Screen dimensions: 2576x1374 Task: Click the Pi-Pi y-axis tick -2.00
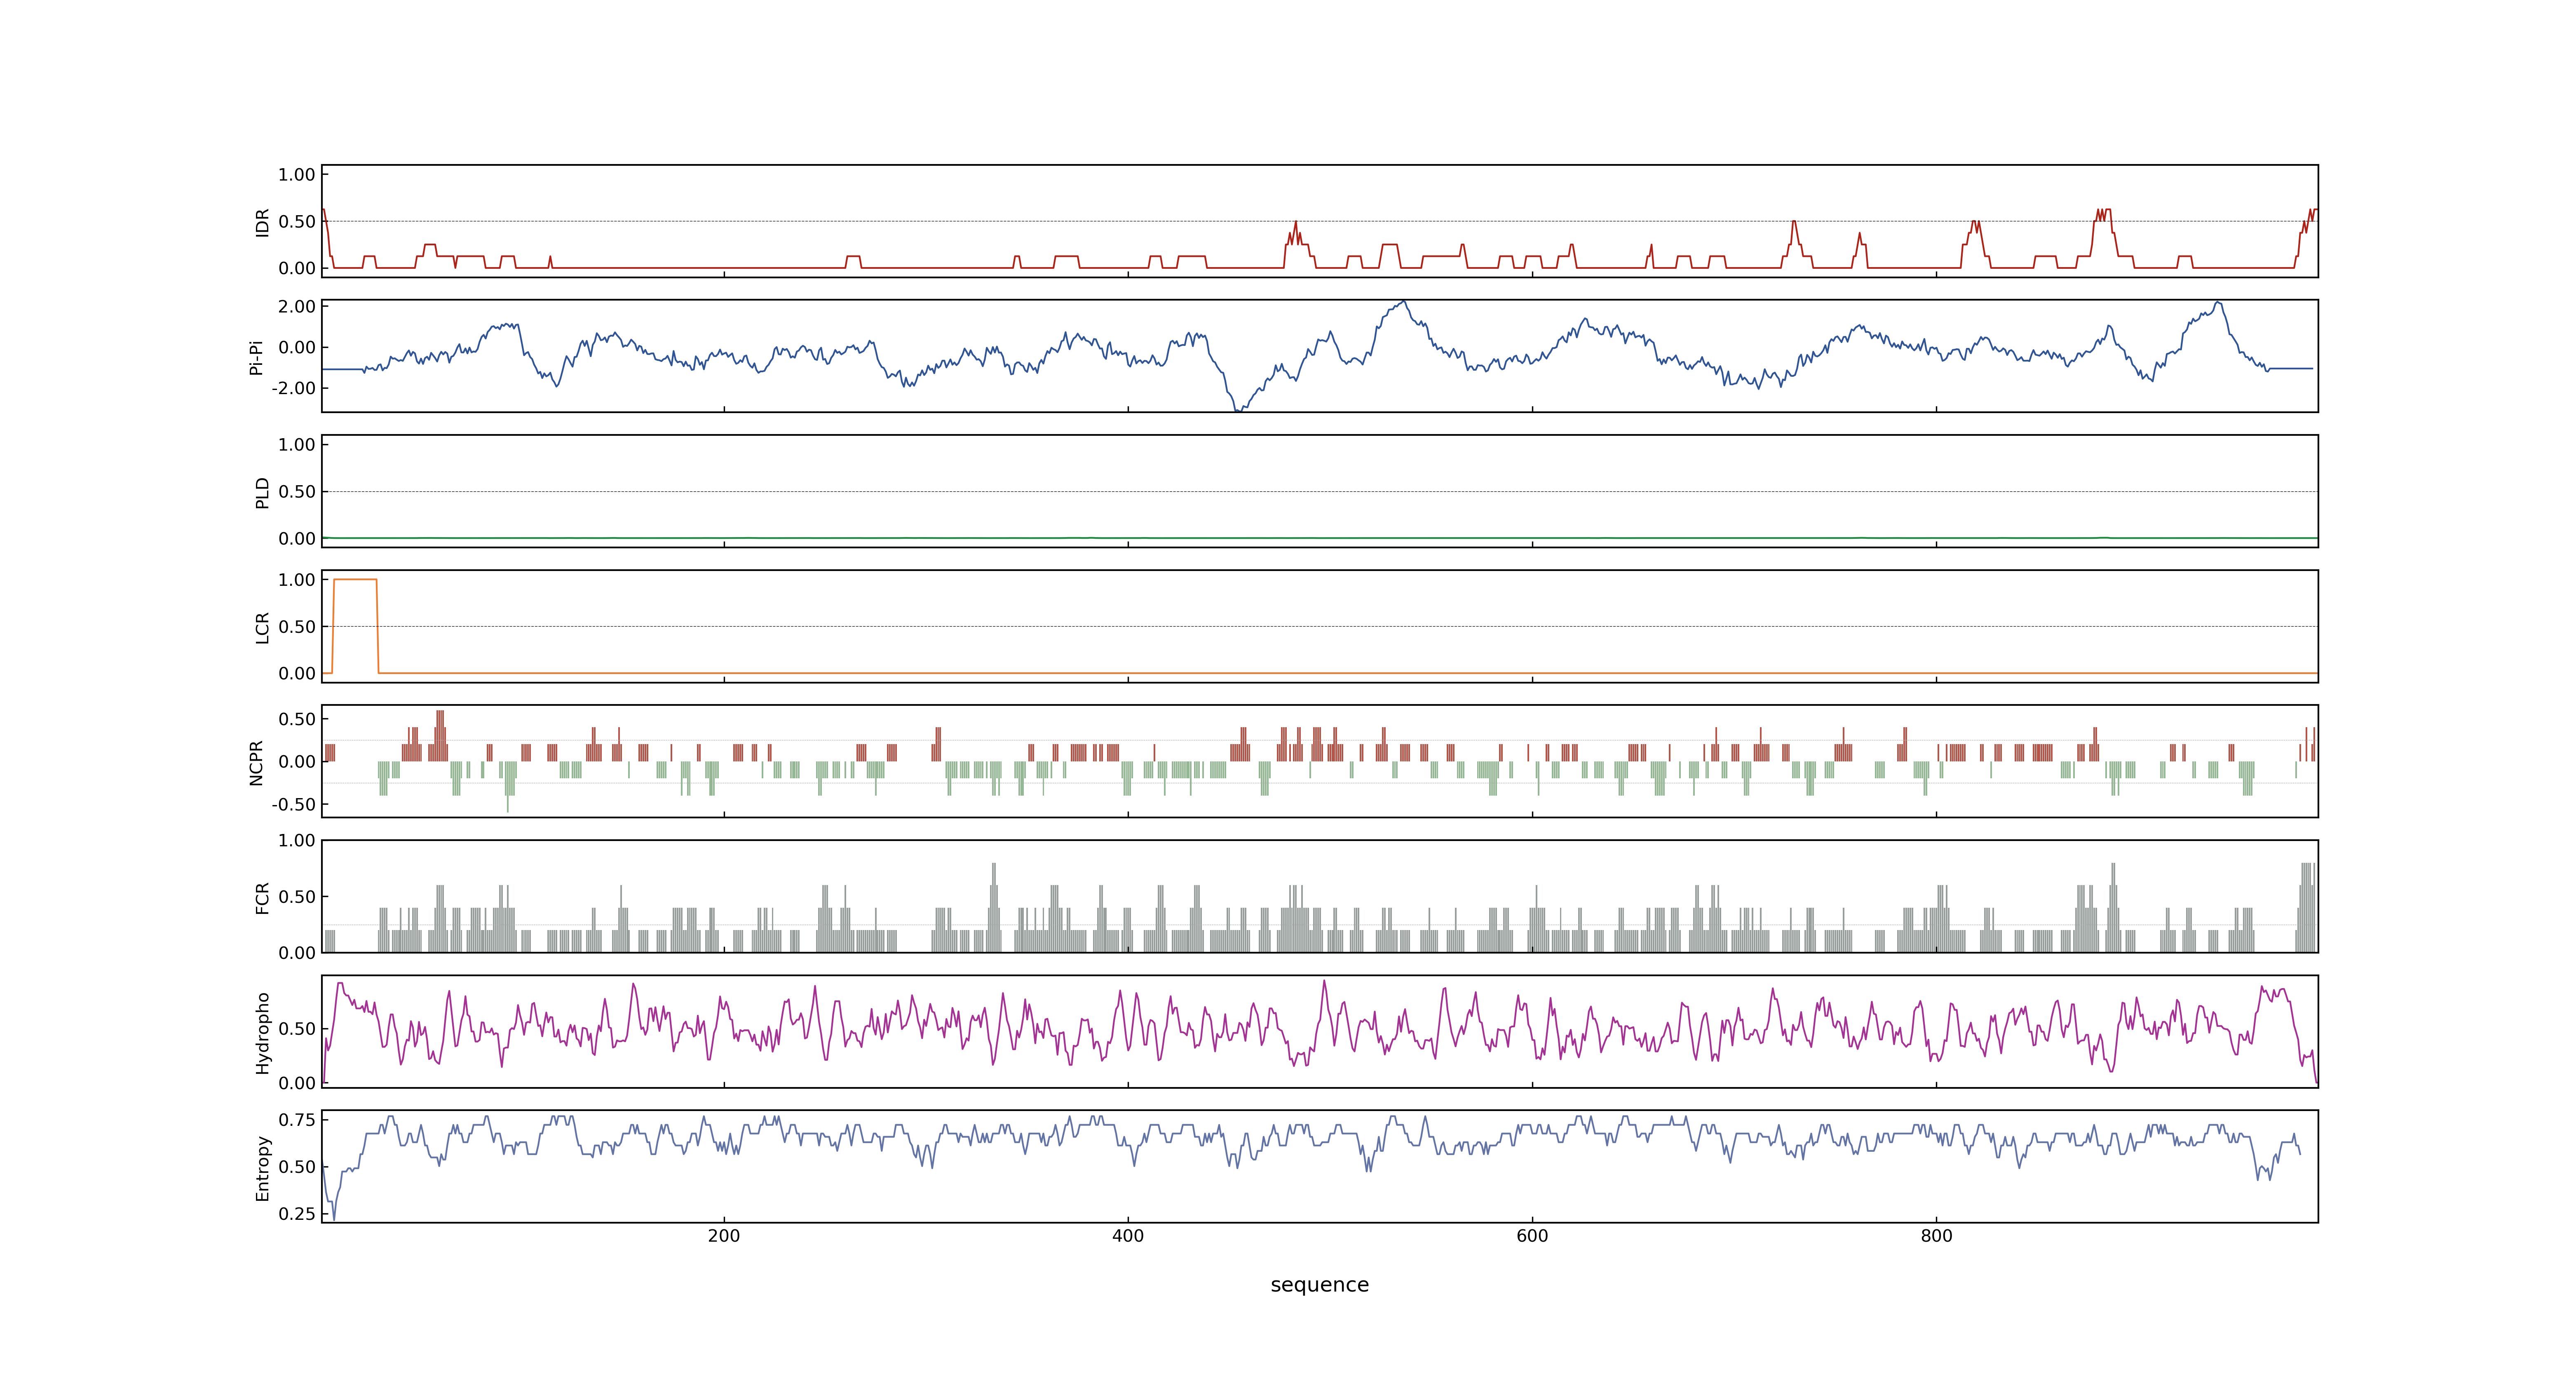point(293,388)
